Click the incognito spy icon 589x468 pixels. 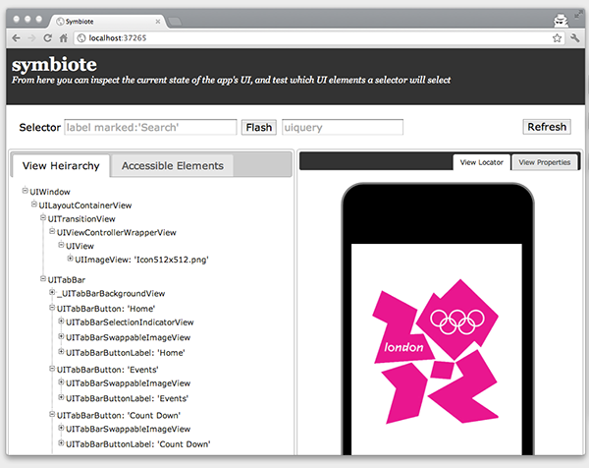561,21
